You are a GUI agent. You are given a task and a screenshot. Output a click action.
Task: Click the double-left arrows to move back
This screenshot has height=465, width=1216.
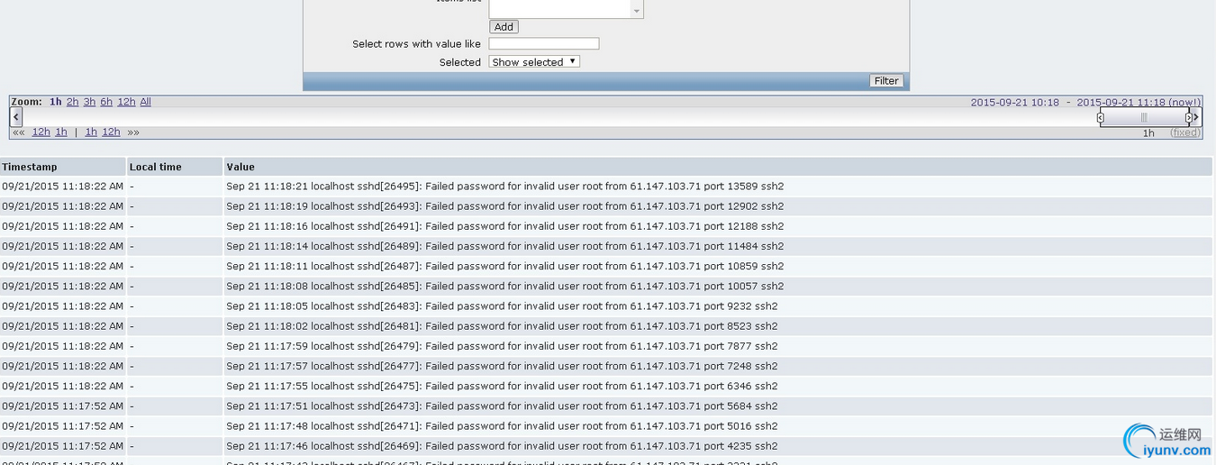tap(19, 132)
